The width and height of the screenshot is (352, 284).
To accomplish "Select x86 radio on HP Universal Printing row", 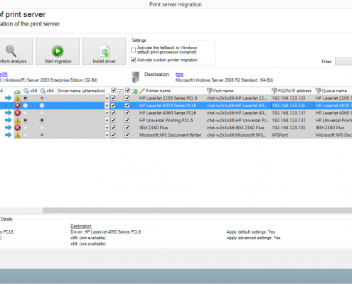I will click(x=25, y=120).
